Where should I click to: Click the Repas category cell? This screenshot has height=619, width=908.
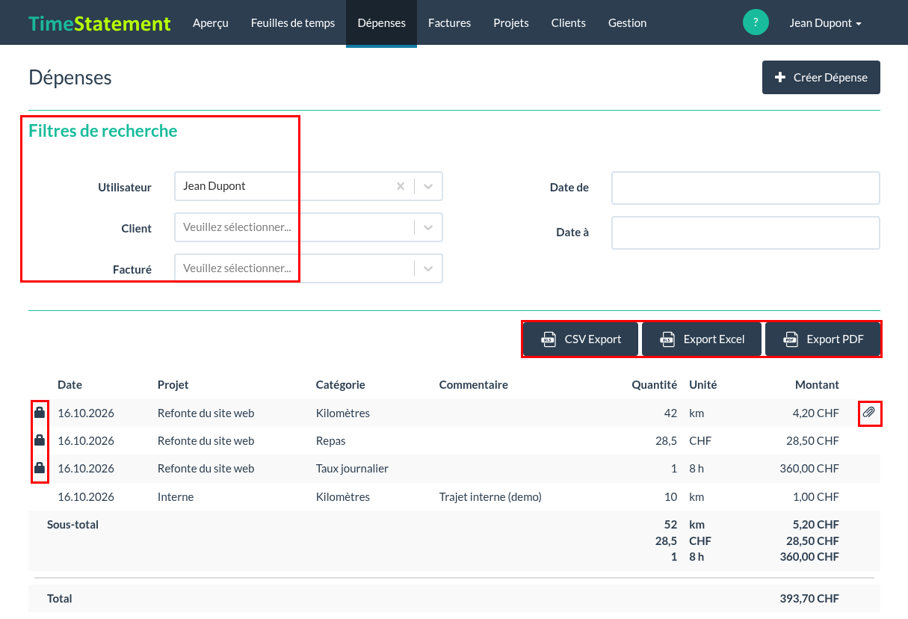[x=331, y=441]
